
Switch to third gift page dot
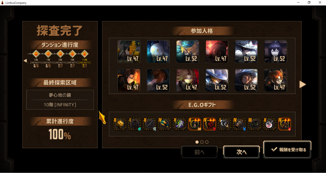[x=207, y=142]
